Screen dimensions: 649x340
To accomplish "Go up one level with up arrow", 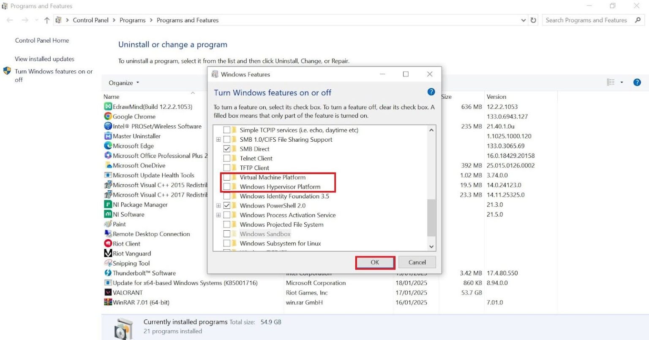I will [47, 20].
